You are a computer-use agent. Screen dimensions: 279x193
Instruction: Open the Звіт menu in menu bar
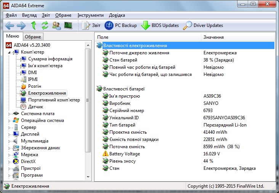pos(46,15)
